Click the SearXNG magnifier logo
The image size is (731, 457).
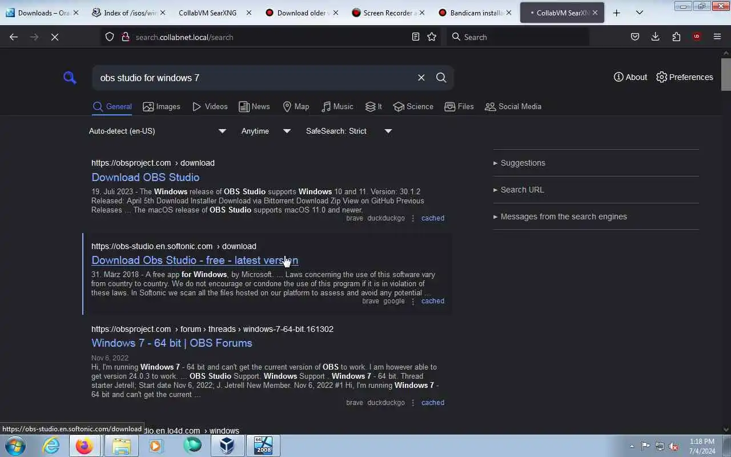point(70,78)
